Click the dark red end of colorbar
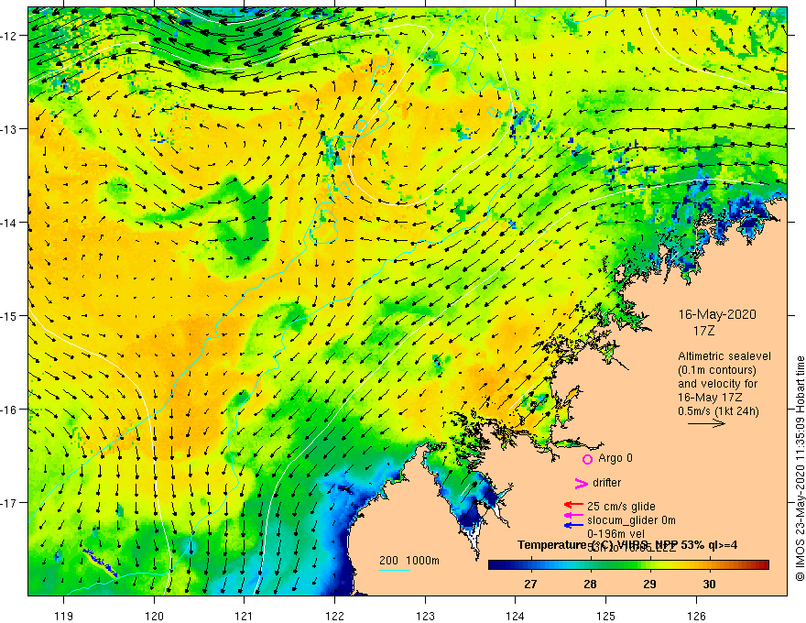806x623 pixels. (x=764, y=565)
